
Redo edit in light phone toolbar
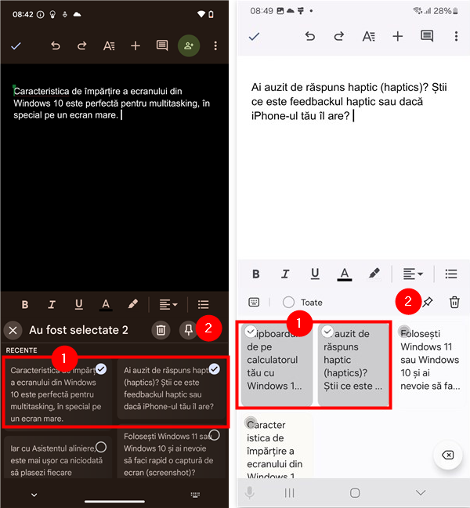point(339,36)
